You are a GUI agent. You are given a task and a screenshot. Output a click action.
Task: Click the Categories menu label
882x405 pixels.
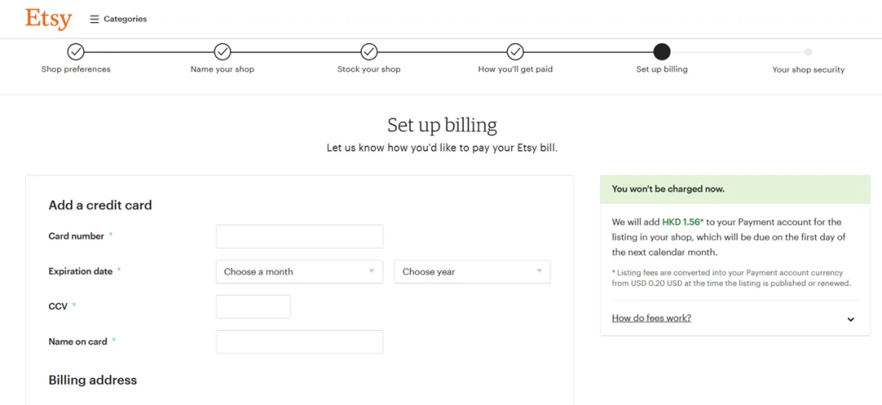coord(125,19)
